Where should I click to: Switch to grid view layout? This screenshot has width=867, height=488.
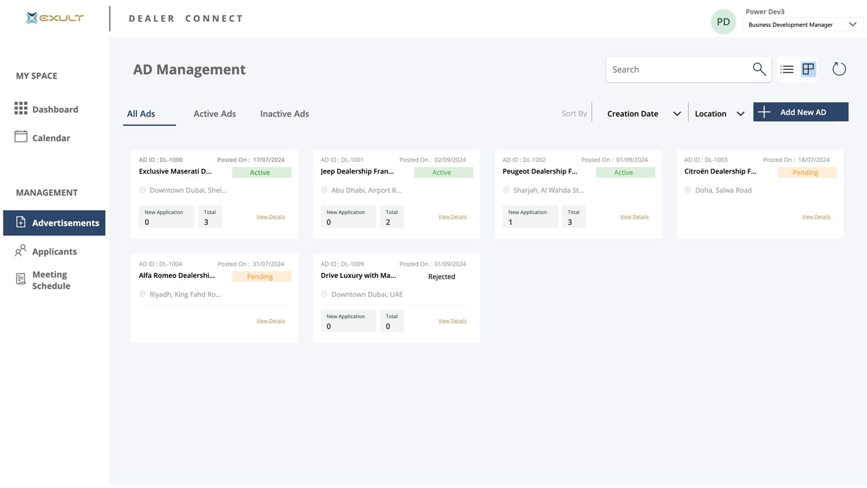[808, 69]
